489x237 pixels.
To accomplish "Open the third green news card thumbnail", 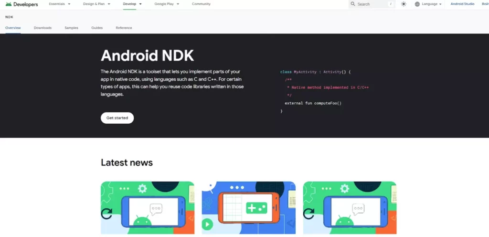I will (350, 208).
